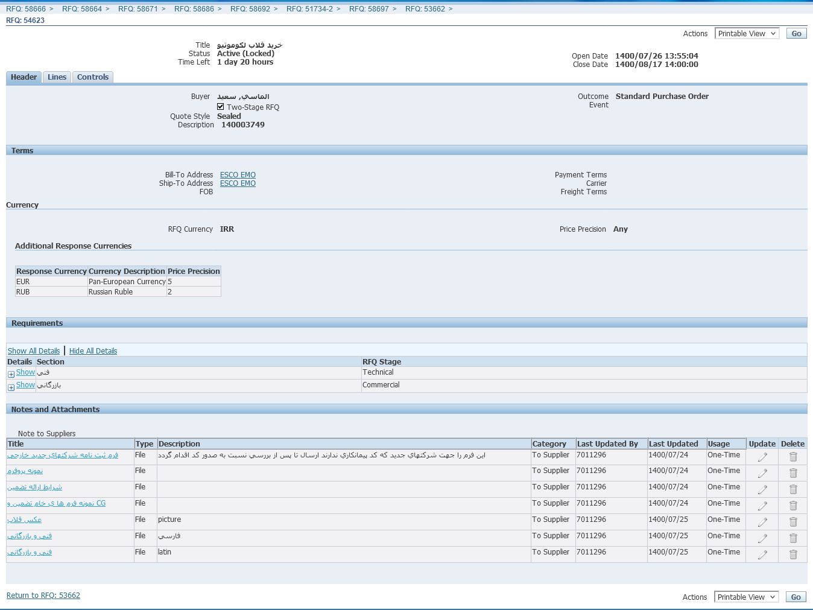This screenshot has height=610, width=813.
Task: Click the update pencil icon for the latin row
Action: (x=762, y=554)
